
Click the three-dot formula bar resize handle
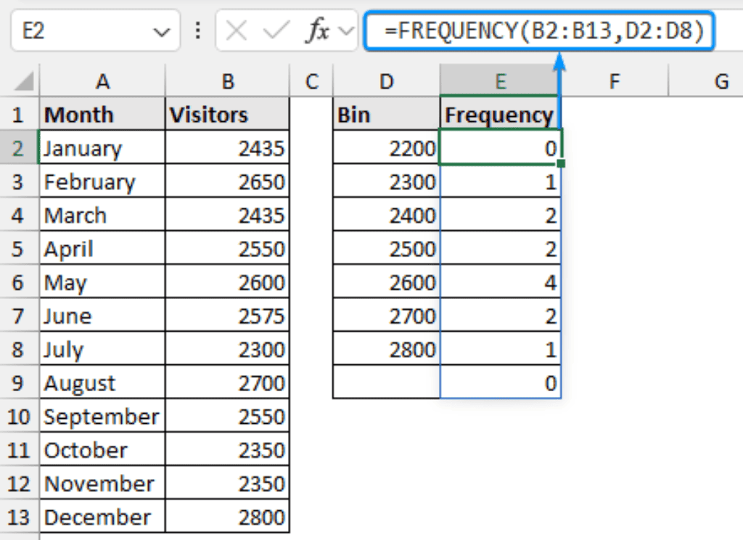tap(197, 31)
